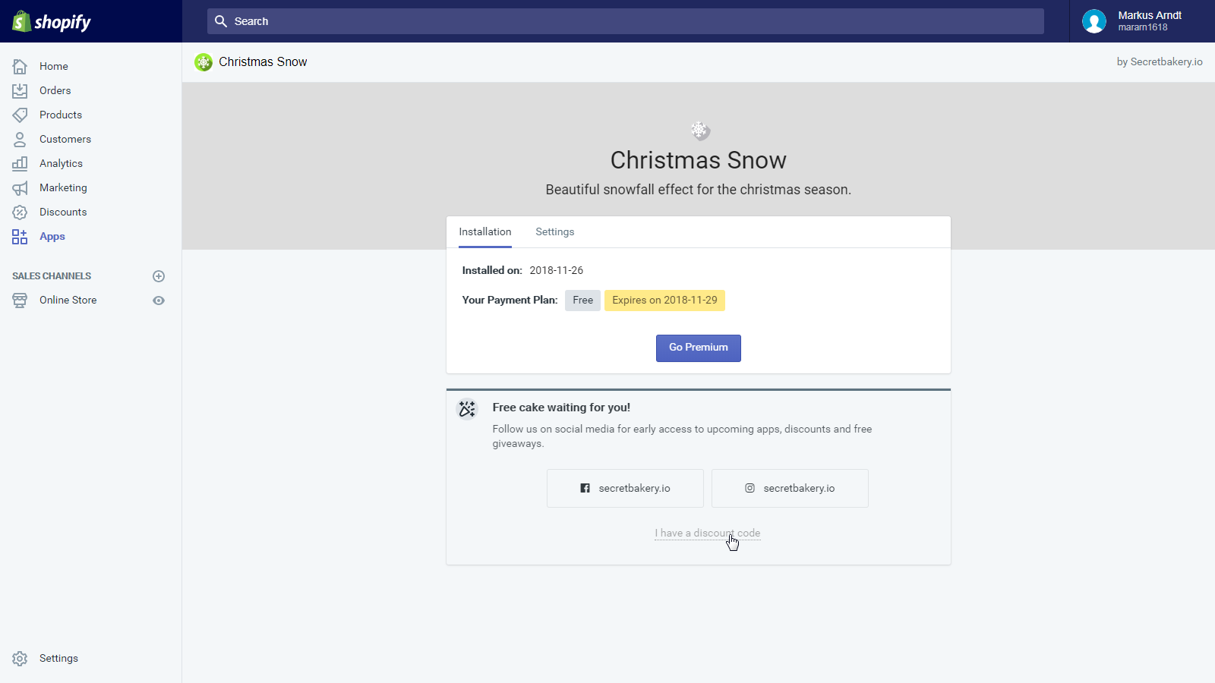The image size is (1215, 683).
Task: Click the secretbakery.io Facebook card
Action: [x=624, y=488]
